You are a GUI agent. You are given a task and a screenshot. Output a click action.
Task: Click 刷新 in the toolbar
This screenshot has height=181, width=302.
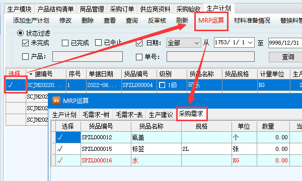[x=182, y=21]
